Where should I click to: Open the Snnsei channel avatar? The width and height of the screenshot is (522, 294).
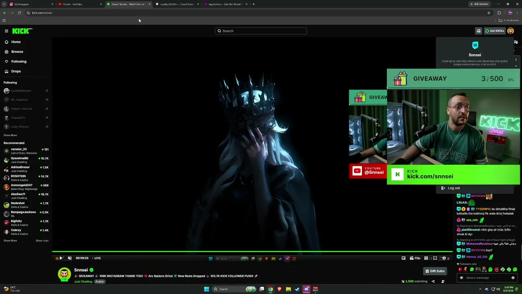pyautogui.click(x=64, y=275)
